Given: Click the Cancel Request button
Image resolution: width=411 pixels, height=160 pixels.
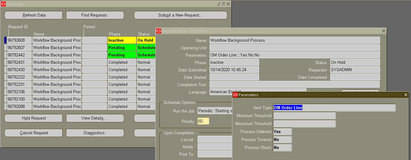Looking at the screenshot, I should (x=33, y=133).
